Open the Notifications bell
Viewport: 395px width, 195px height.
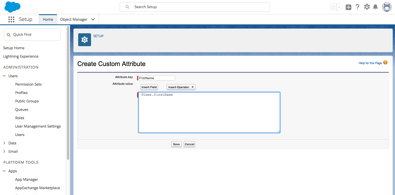(x=375, y=7)
